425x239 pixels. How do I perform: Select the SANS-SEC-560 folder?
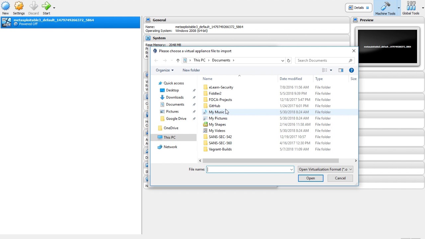(220, 143)
